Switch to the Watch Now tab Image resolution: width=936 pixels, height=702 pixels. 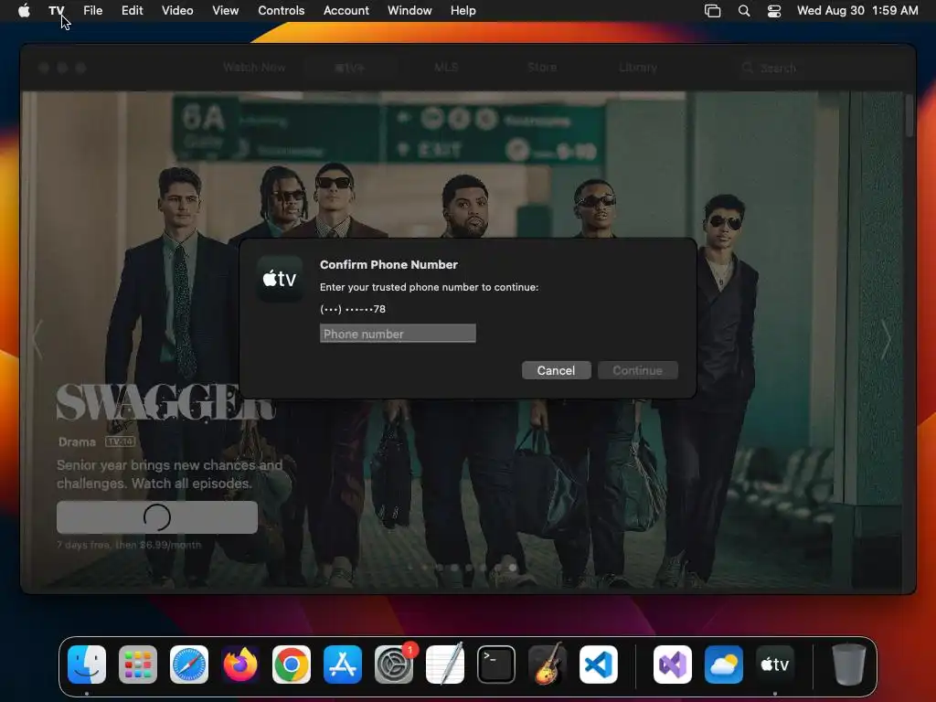click(254, 68)
